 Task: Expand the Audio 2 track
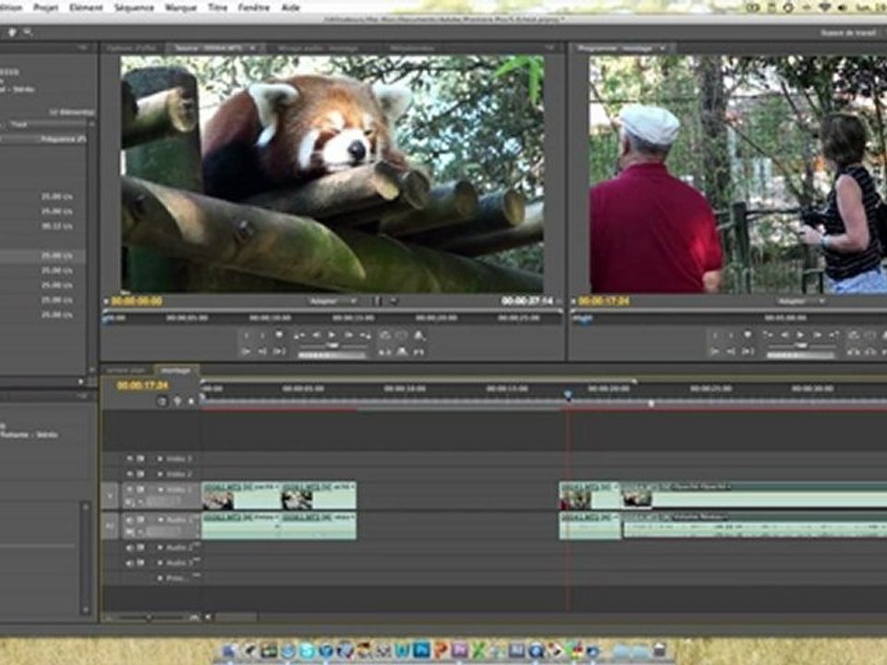pyautogui.click(x=160, y=548)
